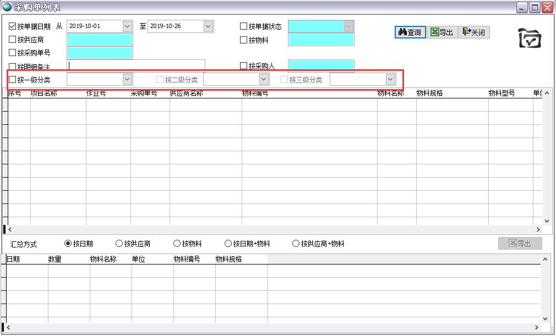Expand the 按一级分类 combo box
Screen dimensions: 556x336
(127, 80)
